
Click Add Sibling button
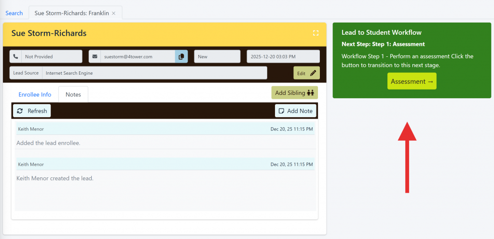tap(294, 93)
